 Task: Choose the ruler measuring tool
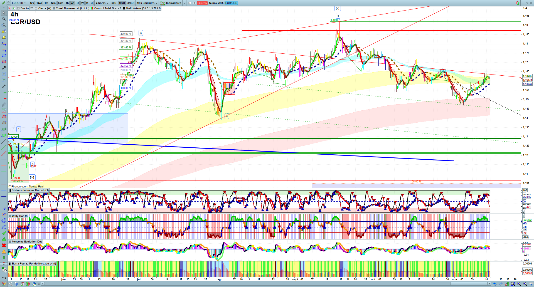[4, 105]
